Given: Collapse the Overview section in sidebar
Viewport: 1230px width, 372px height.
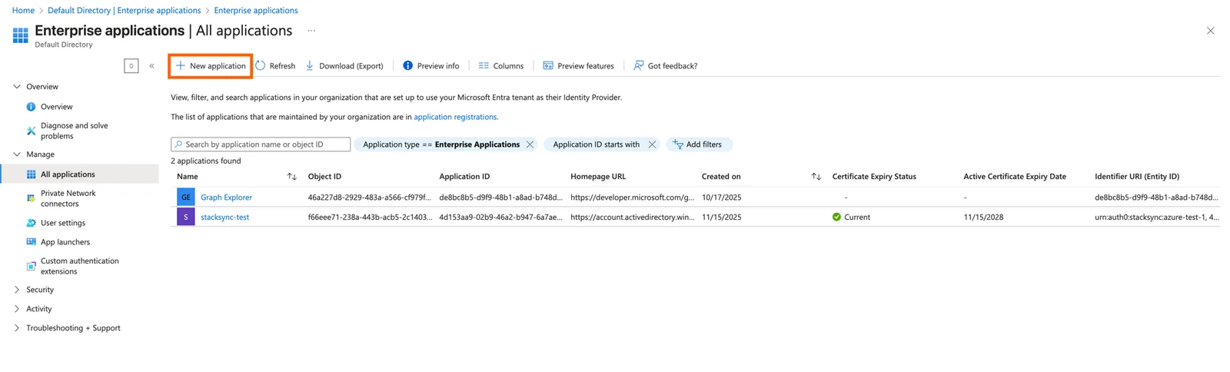Looking at the screenshot, I should [x=17, y=87].
